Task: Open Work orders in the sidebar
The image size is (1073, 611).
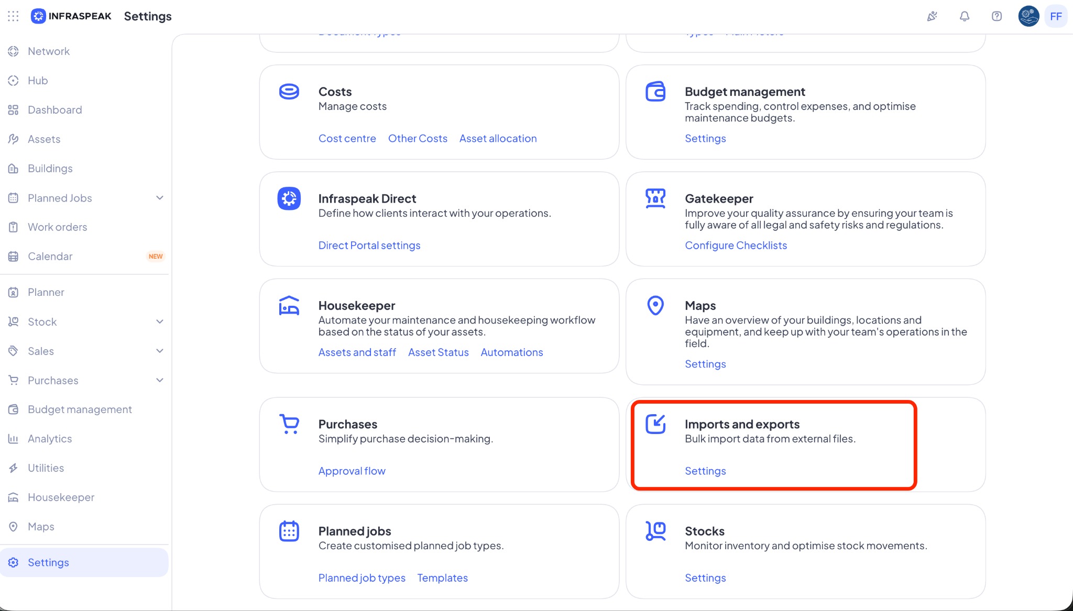Action: point(57,227)
